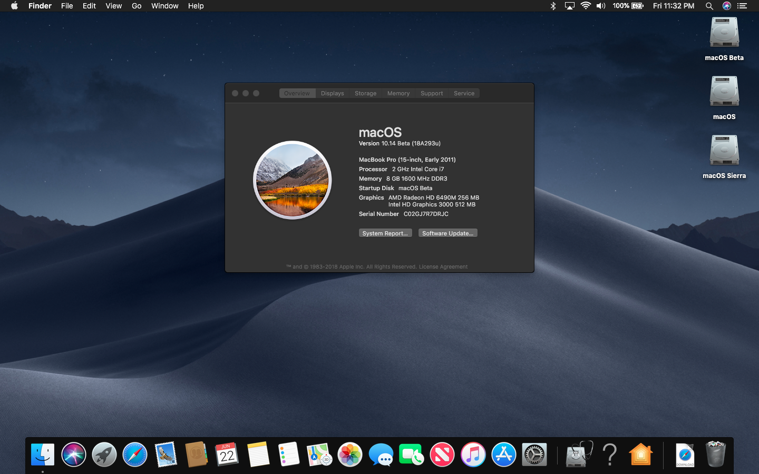Open the Go menu
This screenshot has width=759, height=474.
tap(137, 6)
